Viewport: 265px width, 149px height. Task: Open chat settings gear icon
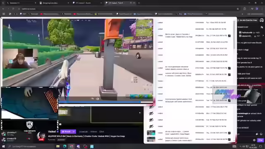pos(254,140)
